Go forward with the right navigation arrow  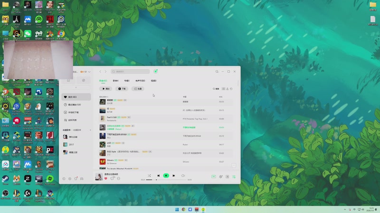pos(105,71)
